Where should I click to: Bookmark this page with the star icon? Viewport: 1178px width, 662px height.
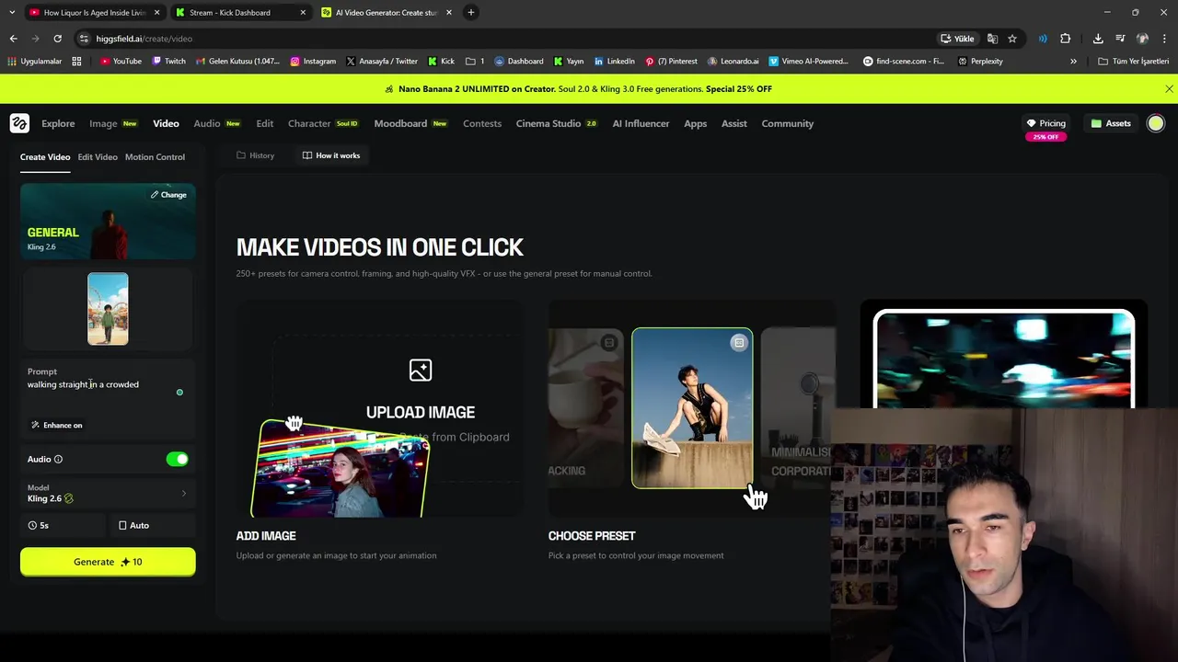[1012, 39]
